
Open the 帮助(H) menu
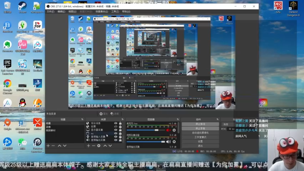pyautogui.click(x=126, y=12)
